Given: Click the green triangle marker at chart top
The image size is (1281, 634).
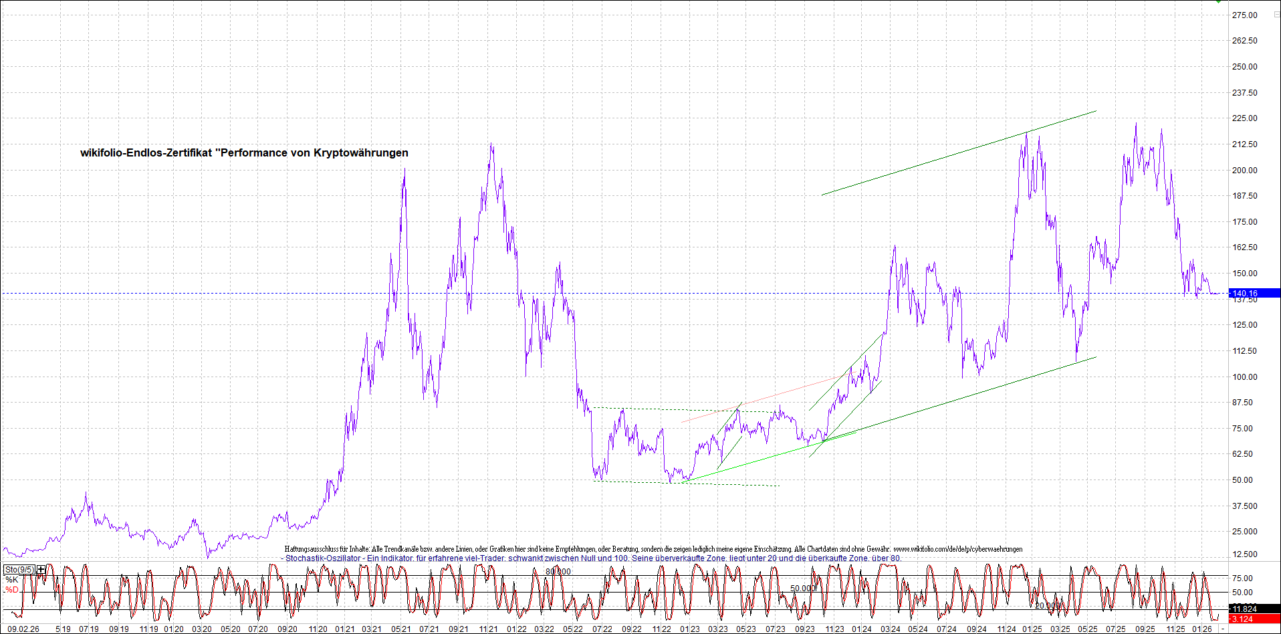Looking at the screenshot, I should tap(1218, 2).
